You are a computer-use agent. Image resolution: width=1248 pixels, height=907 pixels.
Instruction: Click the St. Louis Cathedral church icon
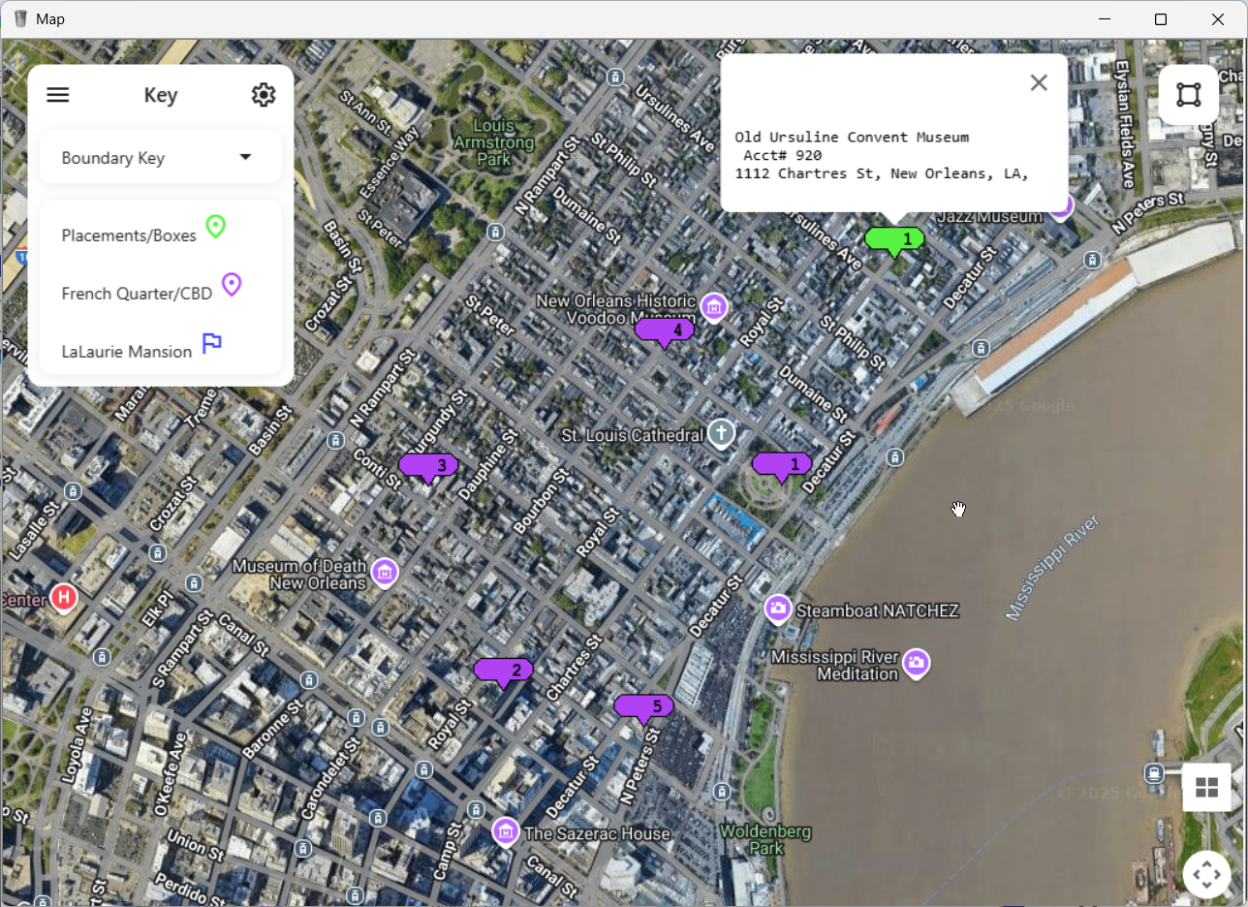pyautogui.click(x=722, y=434)
